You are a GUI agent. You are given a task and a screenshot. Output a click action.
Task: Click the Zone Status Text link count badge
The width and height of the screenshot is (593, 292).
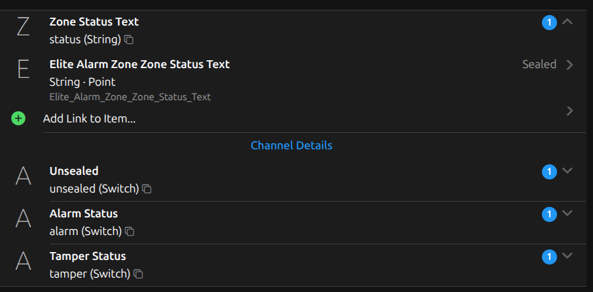pos(549,23)
